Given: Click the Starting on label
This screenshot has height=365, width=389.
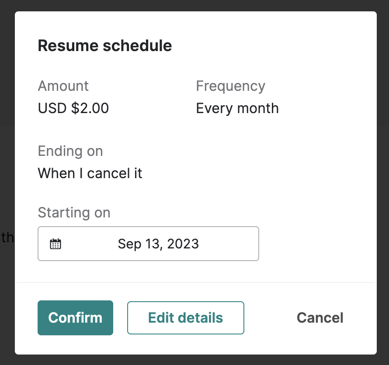Looking at the screenshot, I should [x=74, y=213].
